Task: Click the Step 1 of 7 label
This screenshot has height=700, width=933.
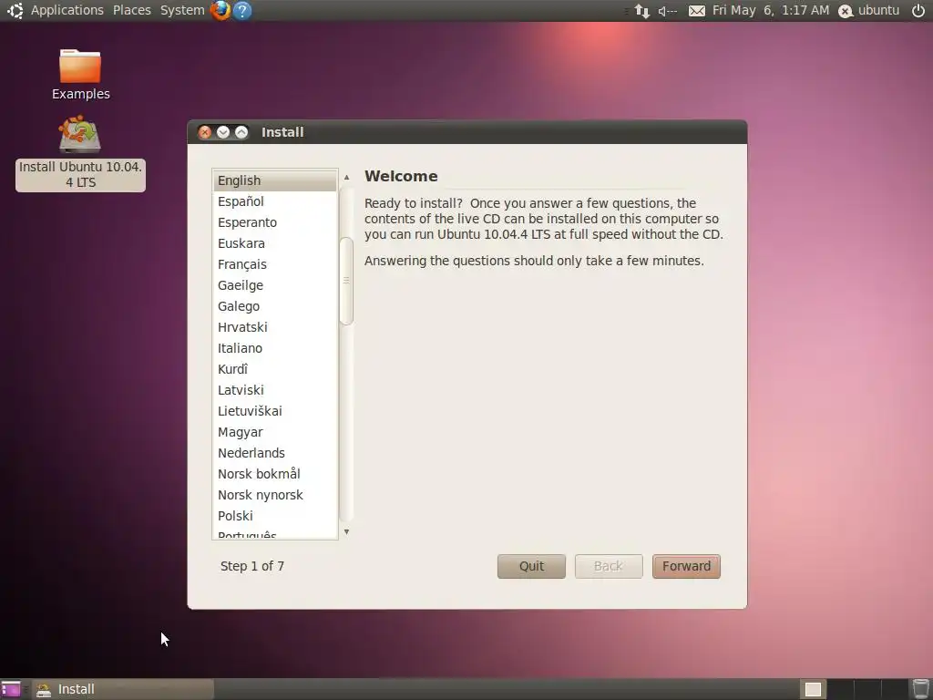Action: [x=252, y=566]
